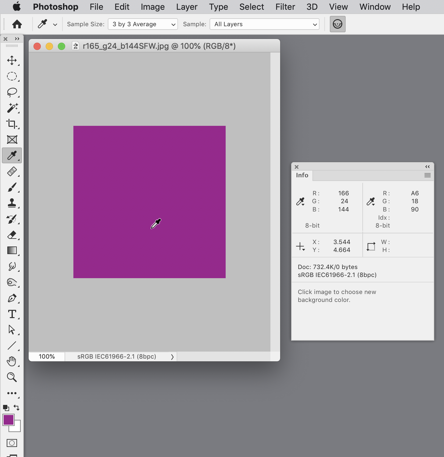The image size is (444, 457).
Task: Select the Eyedropper tool in the toolbar
Action: [x=12, y=155]
